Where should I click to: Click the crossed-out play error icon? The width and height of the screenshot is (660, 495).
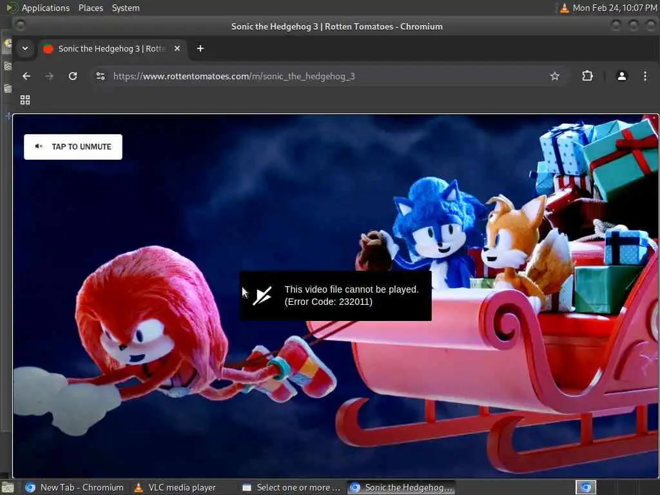click(x=263, y=295)
